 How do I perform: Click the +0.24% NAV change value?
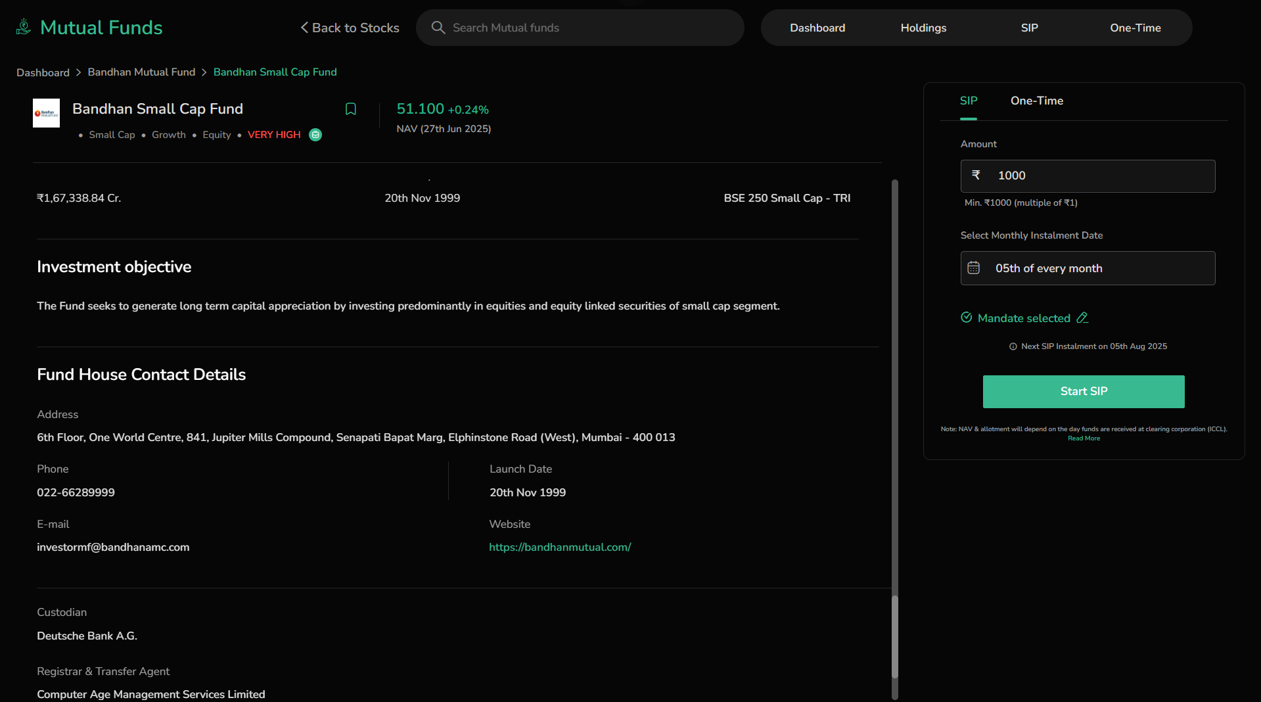click(x=469, y=110)
